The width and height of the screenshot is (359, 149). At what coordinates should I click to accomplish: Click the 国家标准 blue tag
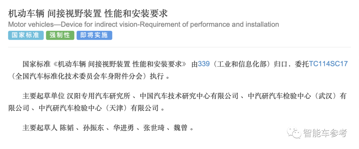tap(26, 36)
